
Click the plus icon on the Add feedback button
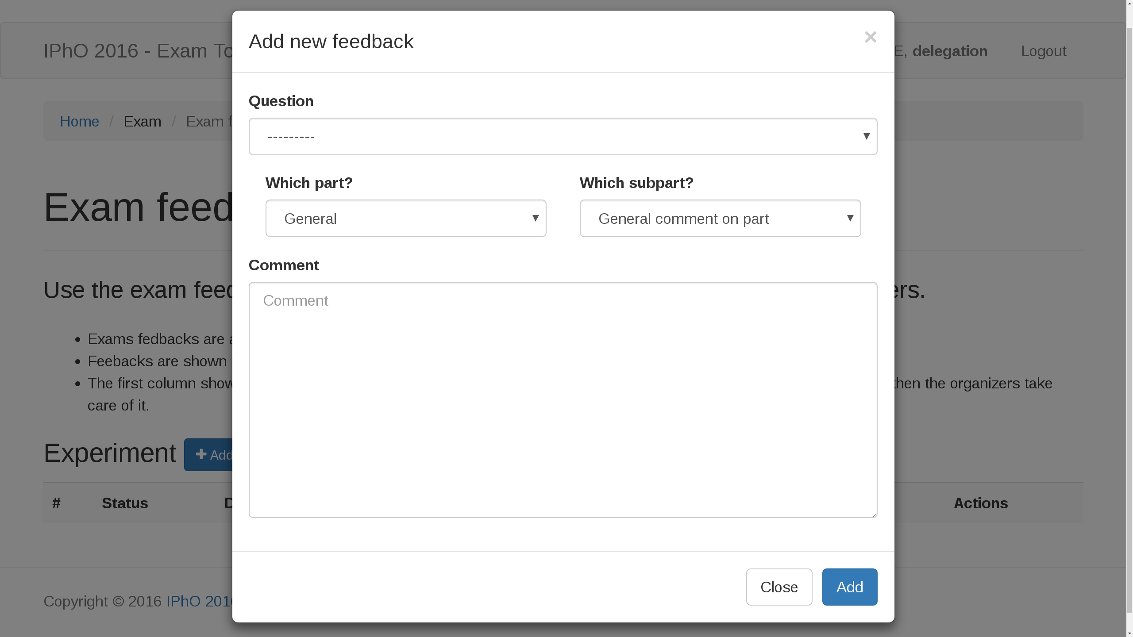[x=201, y=454]
